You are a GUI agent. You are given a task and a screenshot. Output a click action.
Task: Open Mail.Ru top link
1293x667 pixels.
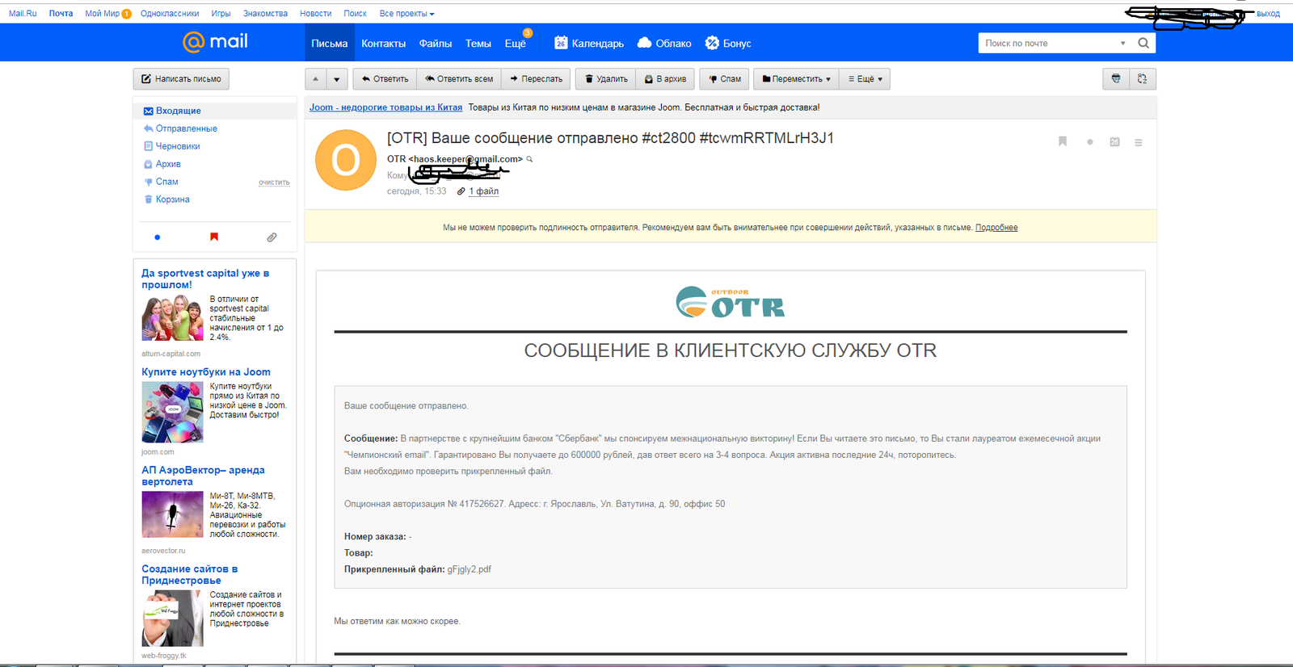[x=23, y=14]
